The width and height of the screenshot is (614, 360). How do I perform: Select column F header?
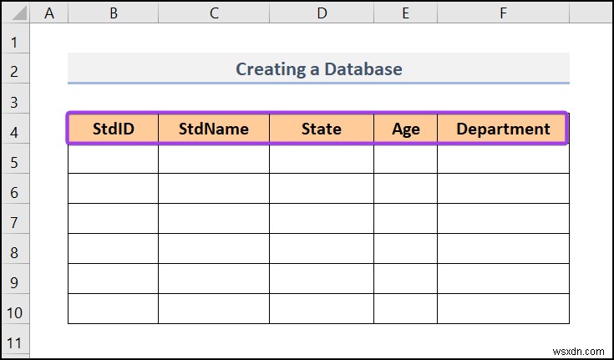point(503,13)
